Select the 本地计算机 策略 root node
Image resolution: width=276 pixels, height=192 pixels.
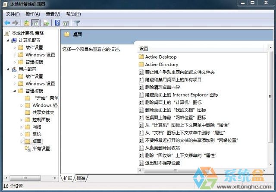[28, 33]
